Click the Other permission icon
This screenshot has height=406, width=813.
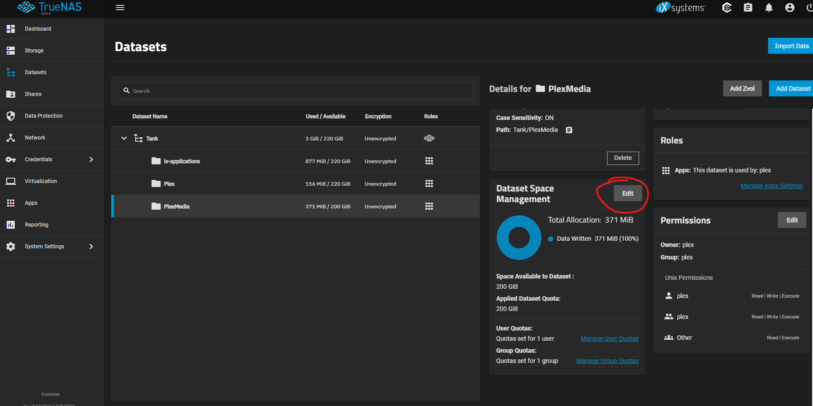pyautogui.click(x=668, y=338)
